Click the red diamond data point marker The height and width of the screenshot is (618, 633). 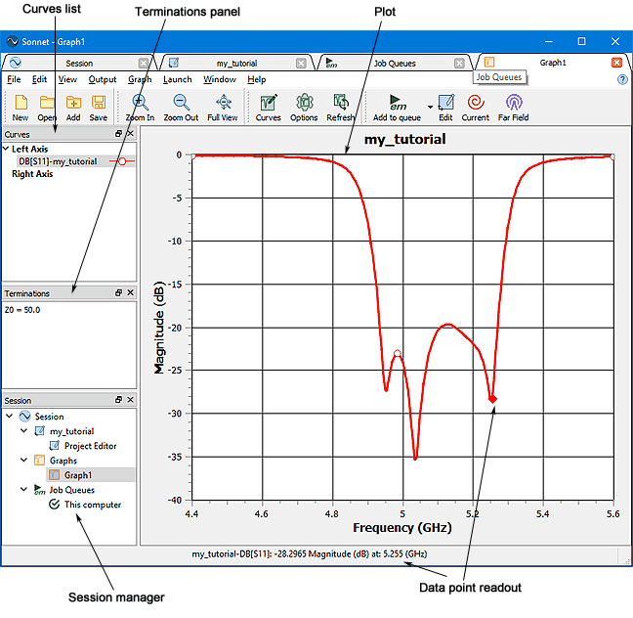click(492, 399)
